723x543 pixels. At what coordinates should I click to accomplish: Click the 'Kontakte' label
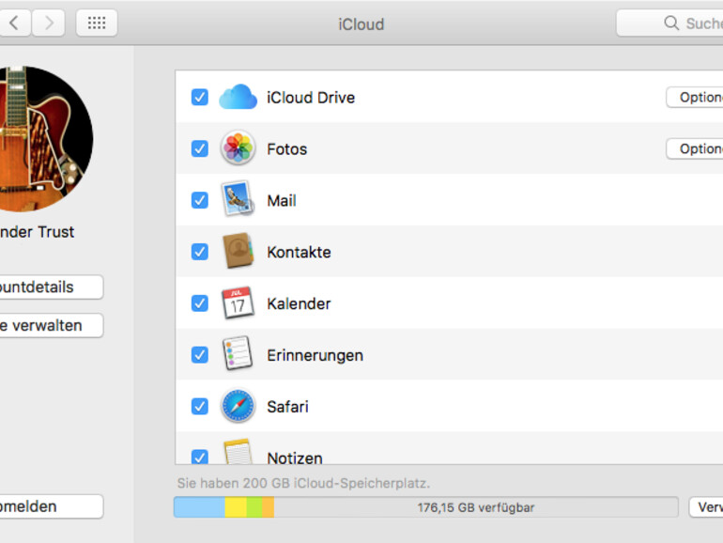(299, 252)
